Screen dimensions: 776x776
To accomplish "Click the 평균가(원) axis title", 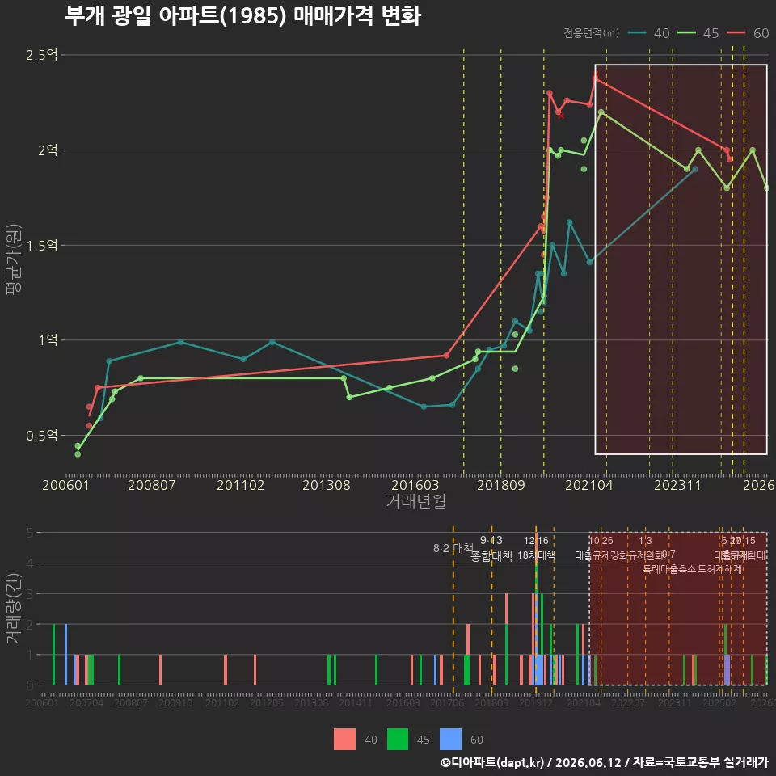I will [x=14, y=259].
